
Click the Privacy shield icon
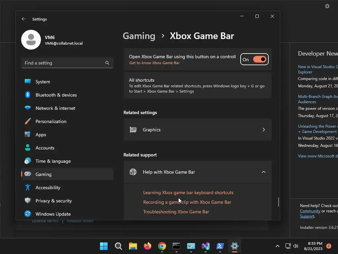coord(28,200)
